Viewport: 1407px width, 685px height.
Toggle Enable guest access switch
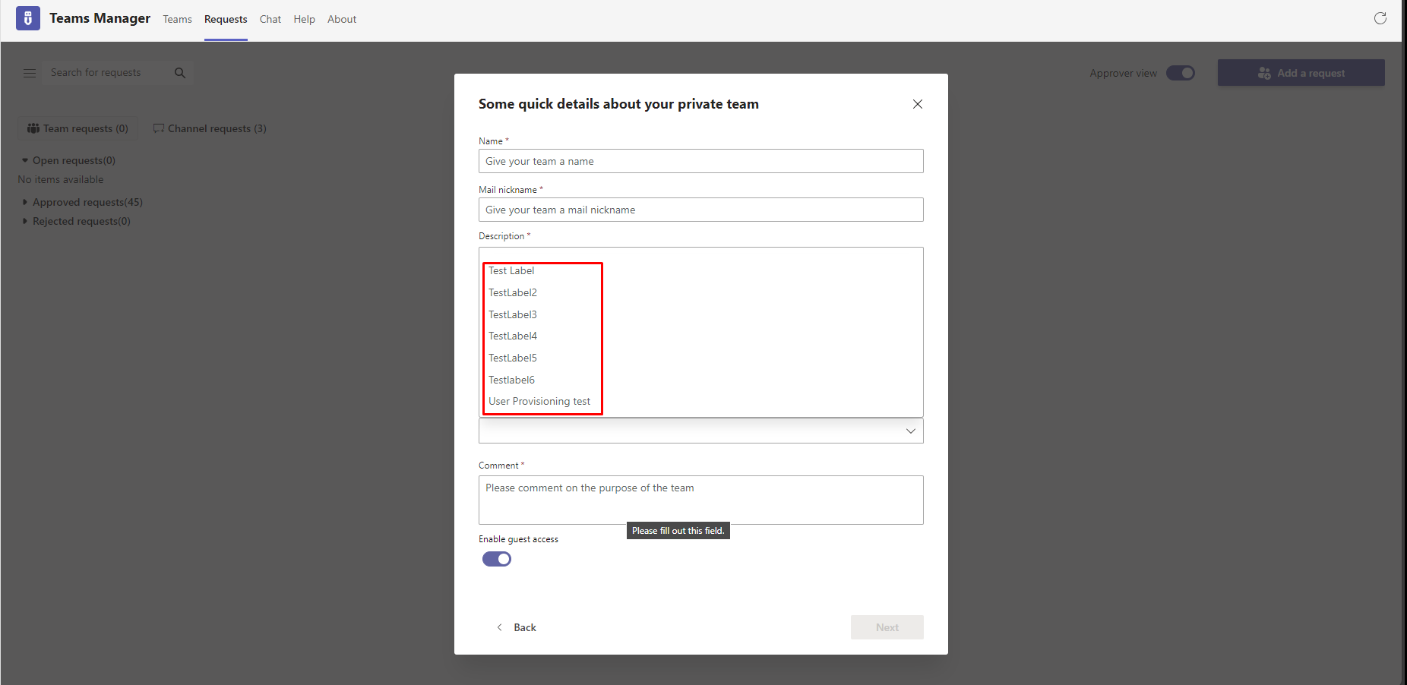[497, 559]
